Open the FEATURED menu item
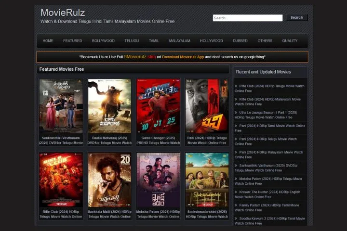 [73, 41]
